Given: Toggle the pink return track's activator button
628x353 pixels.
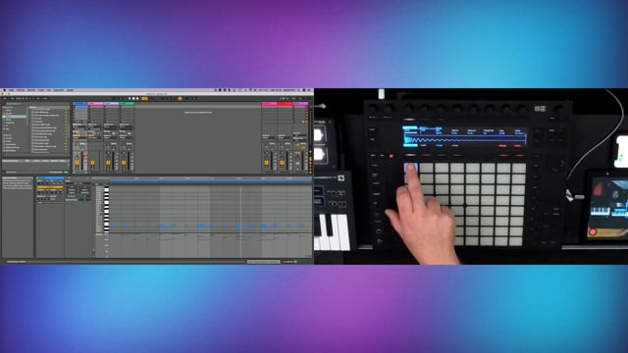Looking at the screenshot, I should point(266,163).
